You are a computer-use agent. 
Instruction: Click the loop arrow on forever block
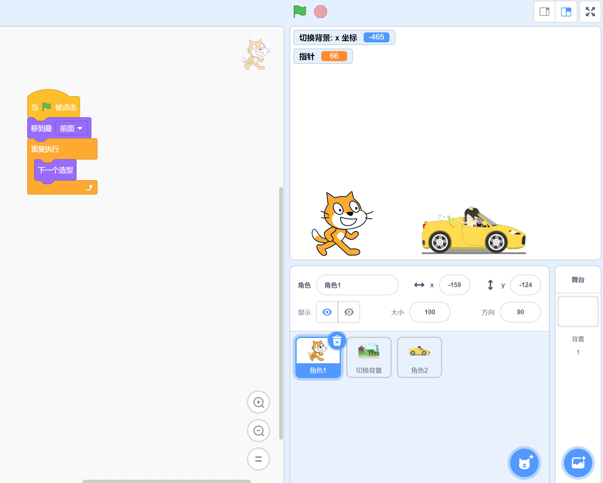(89, 188)
